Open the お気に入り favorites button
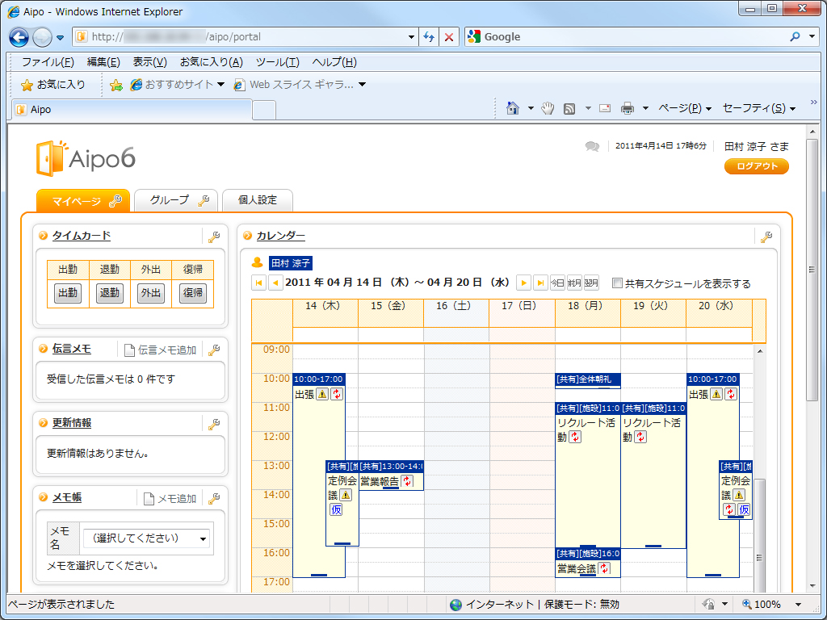The width and height of the screenshot is (827, 620). [x=52, y=85]
